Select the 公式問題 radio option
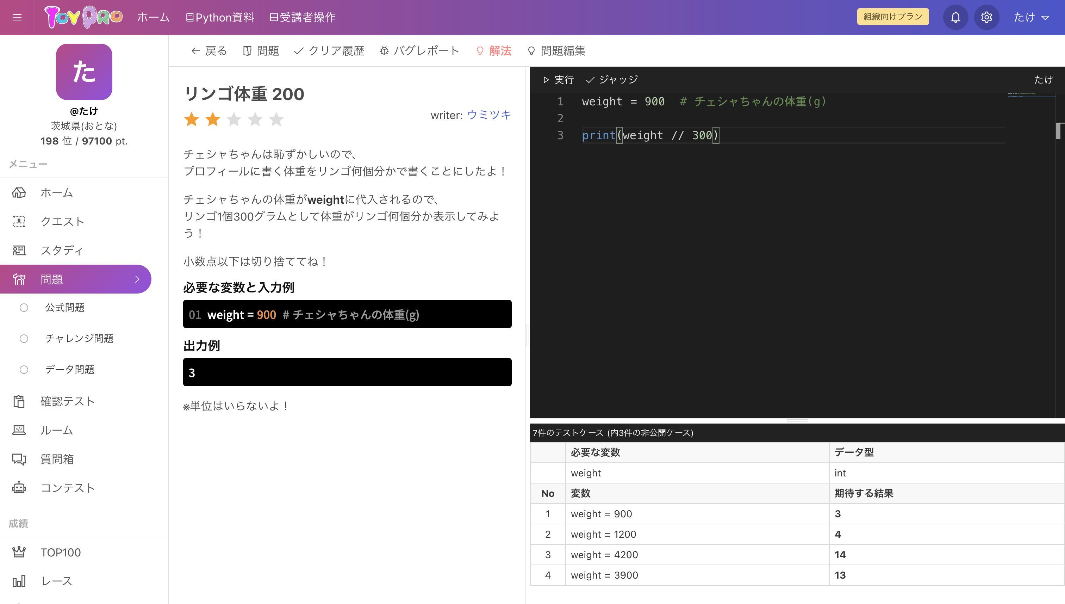Screen dimensions: 1065x604 pyautogui.click(x=24, y=307)
